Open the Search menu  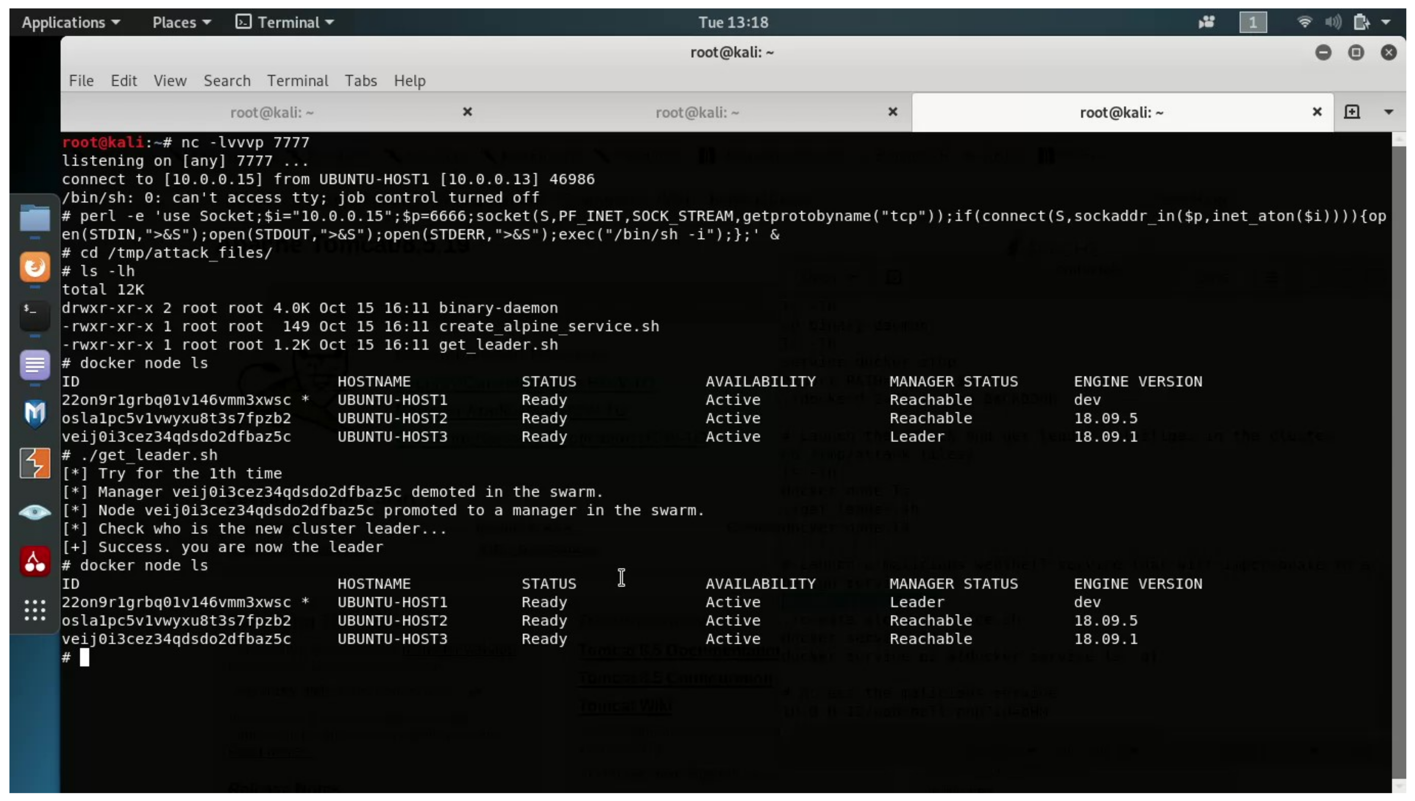pos(226,80)
